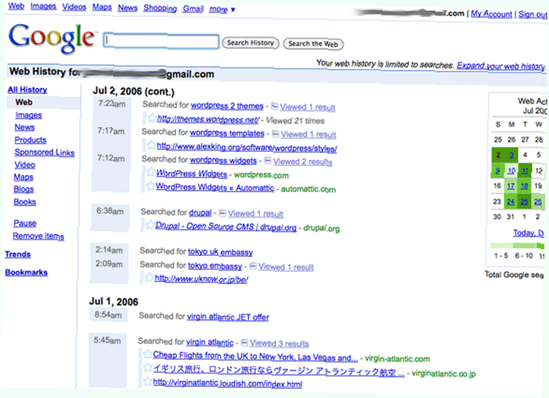Click the Search History button
This screenshot has height=398, width=549.
pos(250,43)
